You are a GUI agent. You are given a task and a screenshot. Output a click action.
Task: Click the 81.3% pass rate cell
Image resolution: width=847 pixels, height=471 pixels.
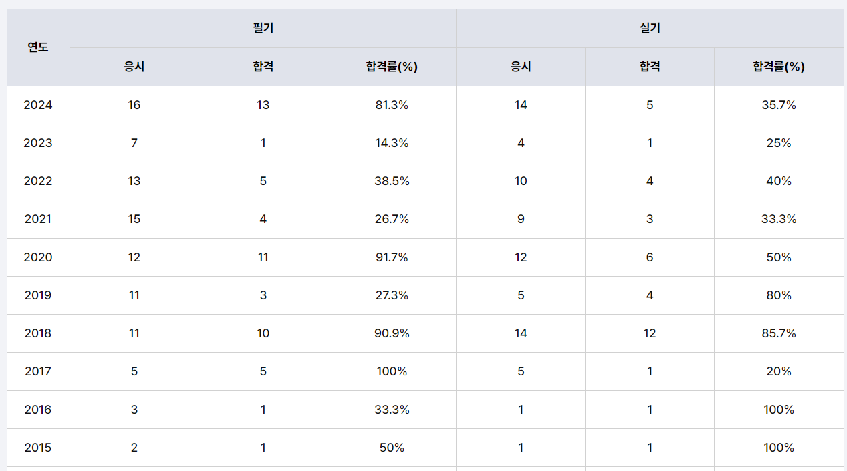392,105
